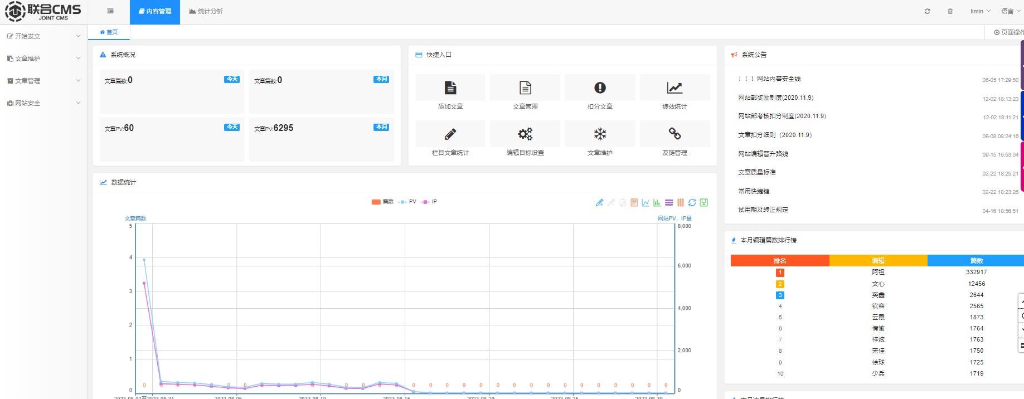Viewport: 1024px width, 399px height.
Task: Switch chart to line type icon
Action: pyautogui.click(x=646, y=203)
